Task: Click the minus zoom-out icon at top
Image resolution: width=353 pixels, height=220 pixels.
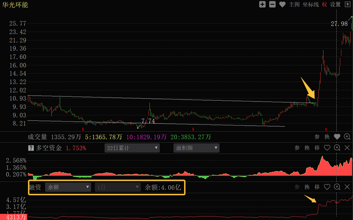Action: point(272,4)
